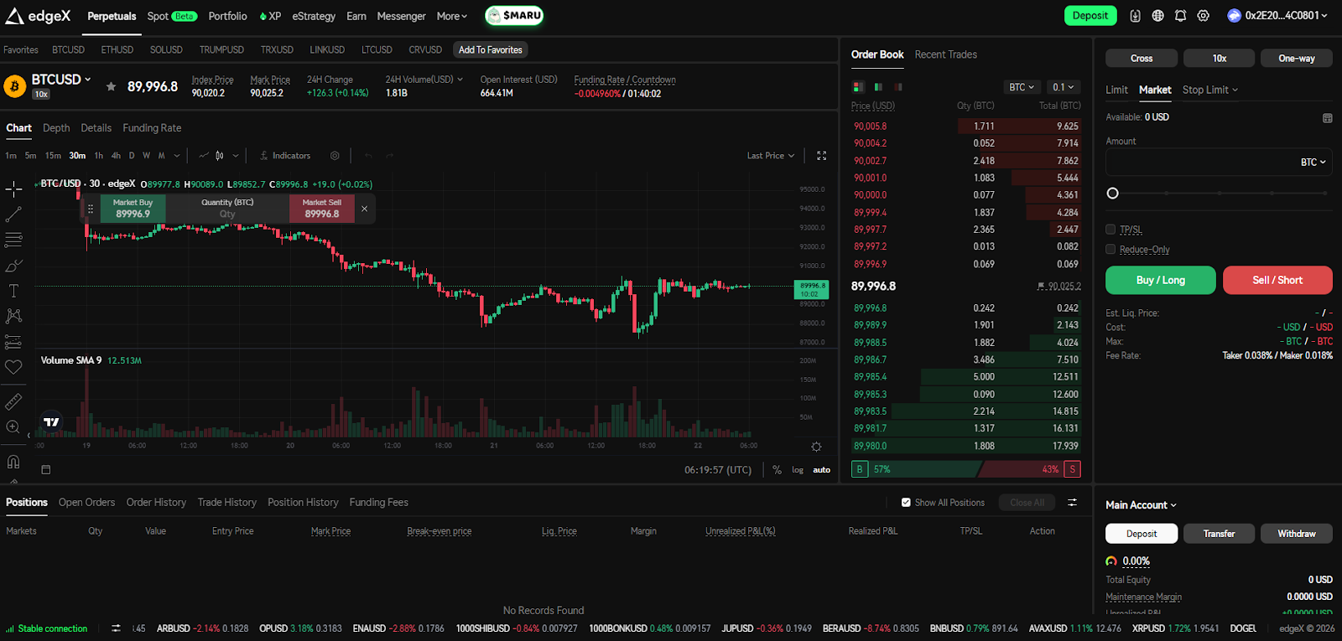
Task: Open the BTCUSD pair selector dropdown
Action: [x=61, y=80]
